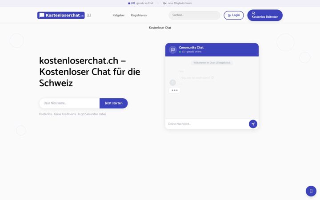Click the '977 gerade online' text
The width and height of the screenshot is (320, 200).
click(190, 52)
